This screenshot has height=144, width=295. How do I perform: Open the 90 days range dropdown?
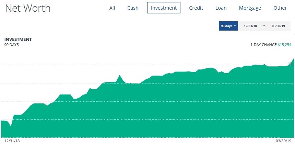228,26
